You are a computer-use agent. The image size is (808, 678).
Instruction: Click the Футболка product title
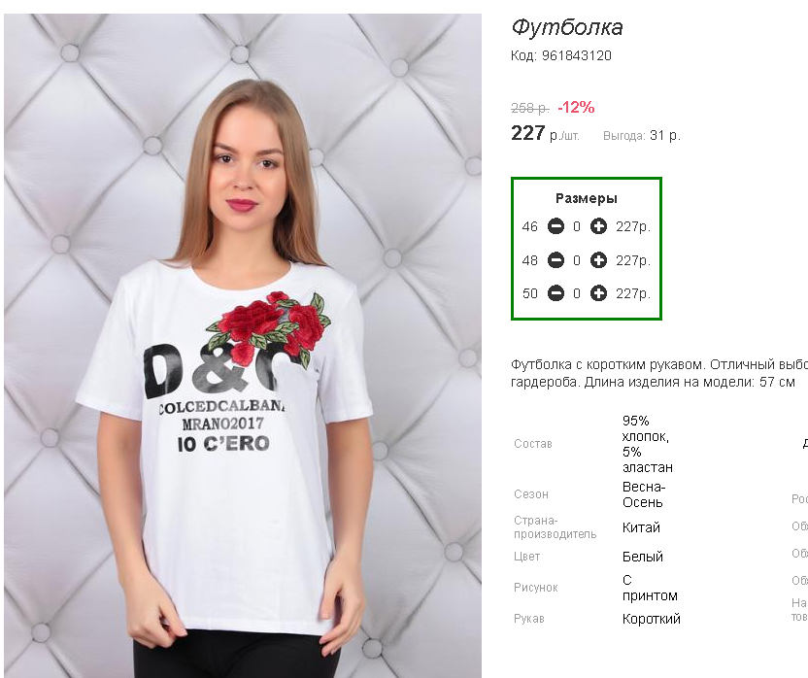click(x=567, y=27)
